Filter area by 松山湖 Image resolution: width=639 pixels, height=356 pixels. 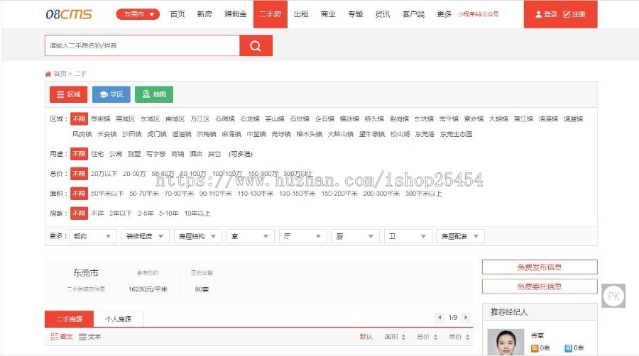pyautogui.click(x=400, y=134)
